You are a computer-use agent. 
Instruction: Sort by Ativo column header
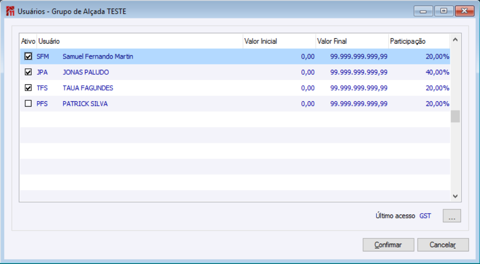pyautogui.click(x=28, y=41)
